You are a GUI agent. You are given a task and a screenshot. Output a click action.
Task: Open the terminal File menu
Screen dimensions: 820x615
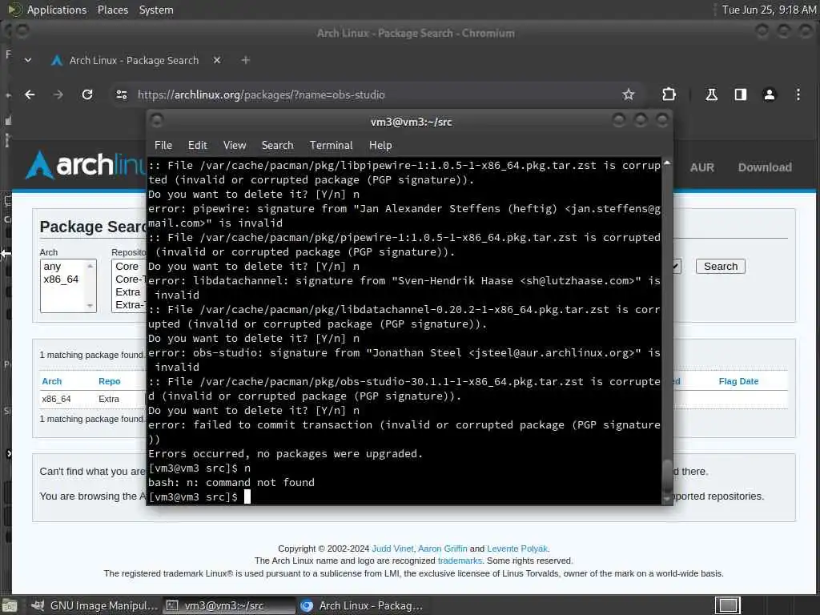[x=163, y=146]
